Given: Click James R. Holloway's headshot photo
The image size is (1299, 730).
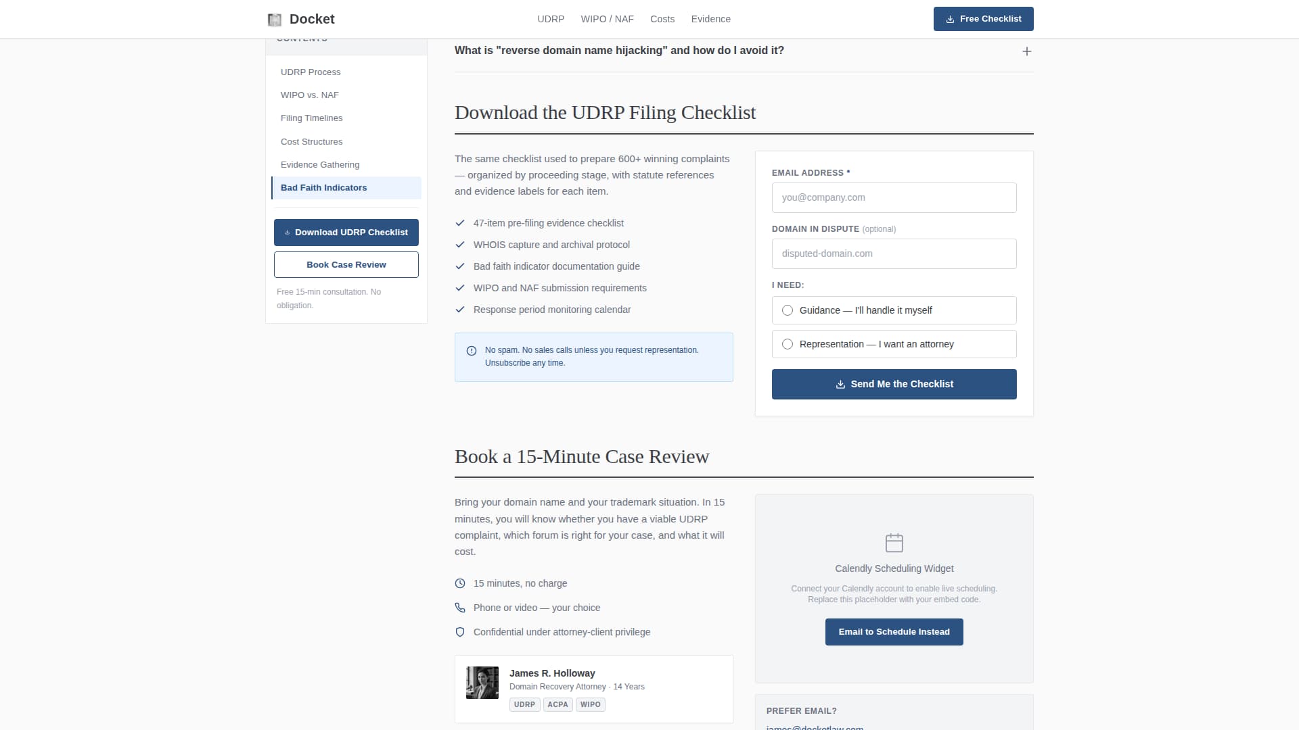Looking at the screenshot, I should pos(482,683).
